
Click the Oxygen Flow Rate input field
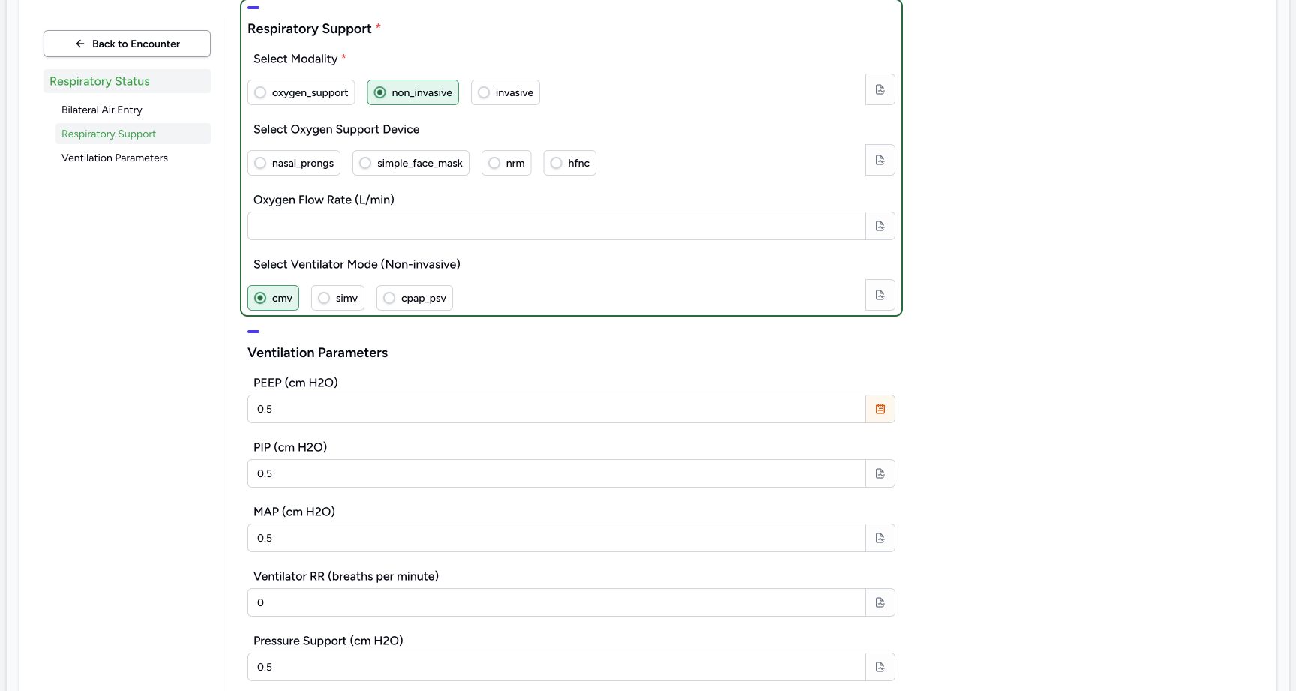tap(556, 226)
